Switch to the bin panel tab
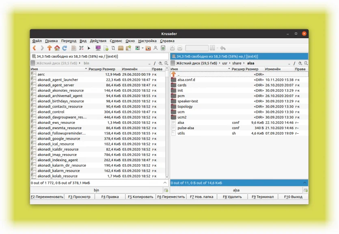This screenshot has height=234, width=339. pyautogui.click(x=96, y=190)
